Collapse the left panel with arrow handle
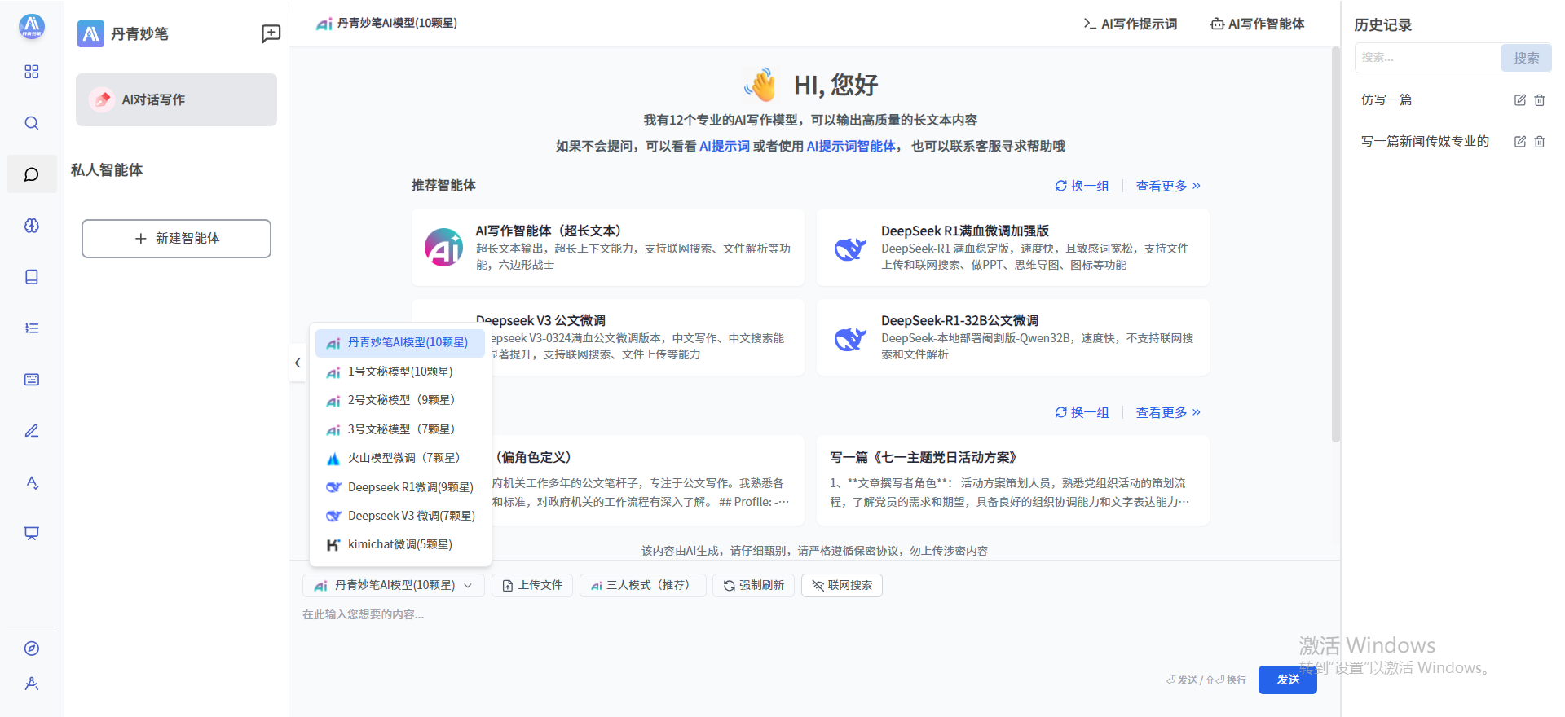Image resolution: width=1565 pixels, height=717 pixels. 298,363
